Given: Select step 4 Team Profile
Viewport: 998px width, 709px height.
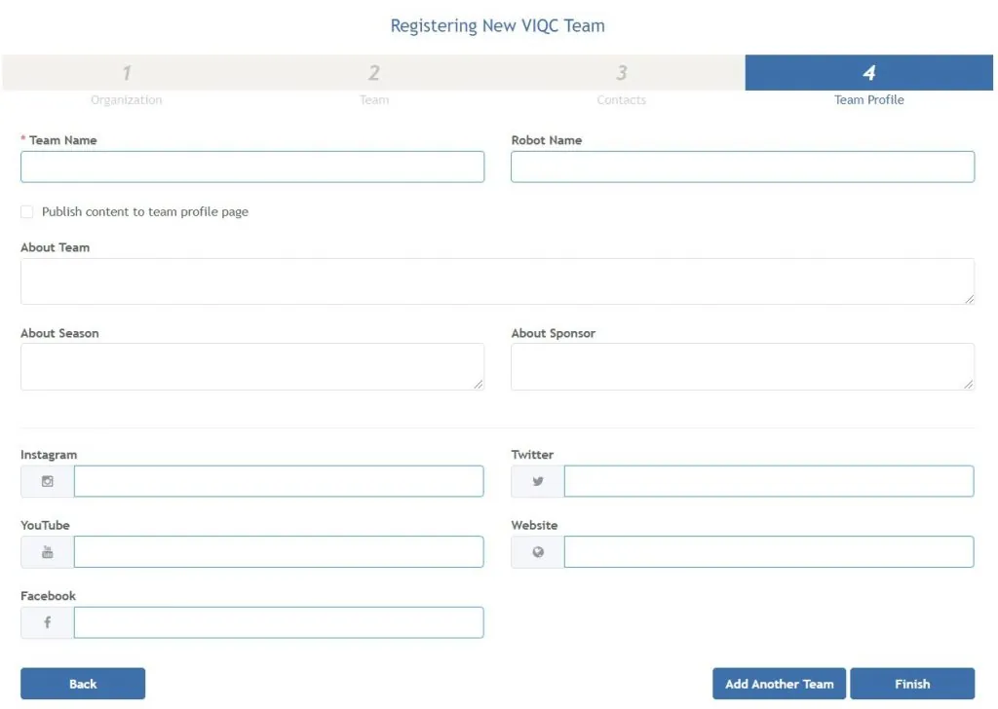Looking at the screenshot, I should (x=868, y=82).
